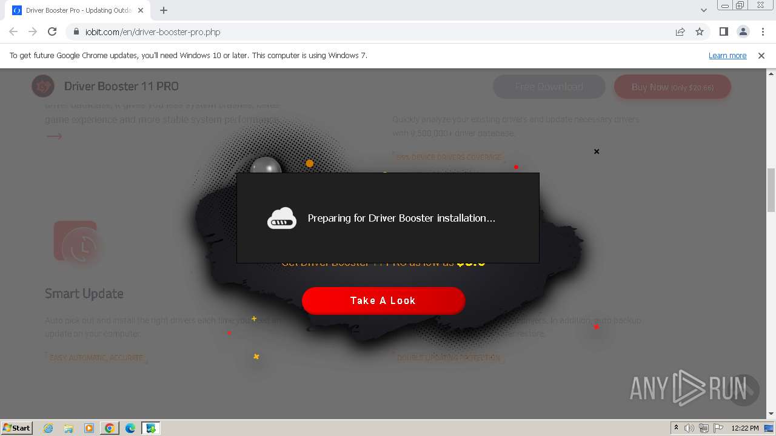The height and width of the screenshot is (436, 776).
Task: Expand the tab search chevron
Action: click(x=704, y=10)
